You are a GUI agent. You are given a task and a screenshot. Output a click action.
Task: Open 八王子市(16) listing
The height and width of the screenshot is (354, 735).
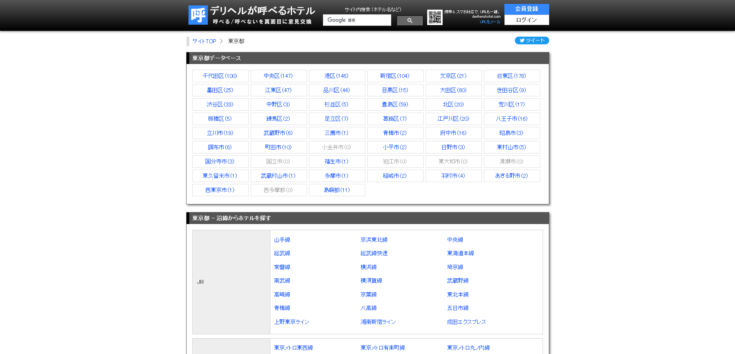coord(512,119)
